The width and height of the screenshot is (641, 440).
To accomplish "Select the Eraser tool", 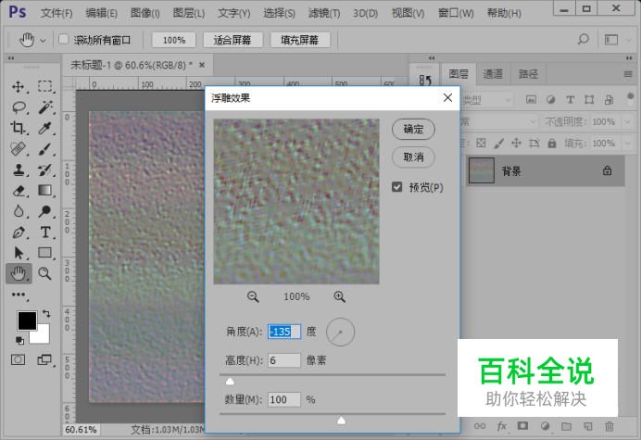I will pos(19,191).
